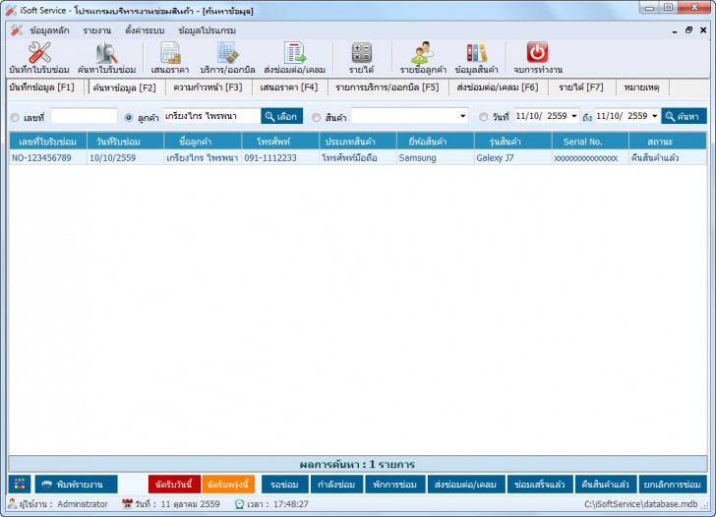Select the เลขที่ radio button
This screenshot has width=716, height=517.
[x=15, y=118]
